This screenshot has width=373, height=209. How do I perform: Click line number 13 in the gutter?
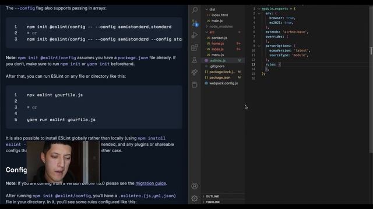254,64
